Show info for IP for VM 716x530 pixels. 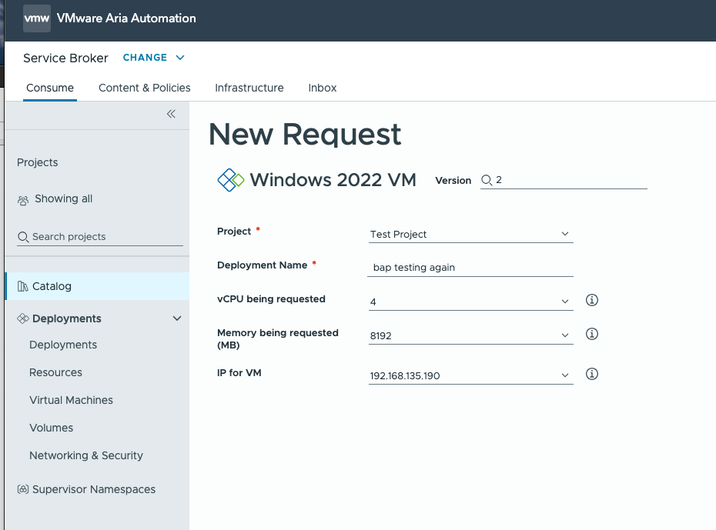point(592,374)
